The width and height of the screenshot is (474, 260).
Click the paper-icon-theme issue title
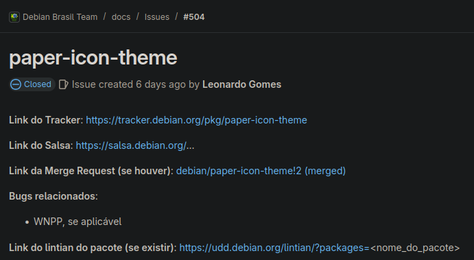[x=93, y=58]
